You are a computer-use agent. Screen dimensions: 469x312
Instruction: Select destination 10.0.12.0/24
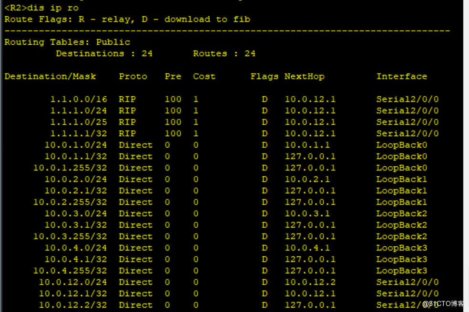click(x=73, y=282)
